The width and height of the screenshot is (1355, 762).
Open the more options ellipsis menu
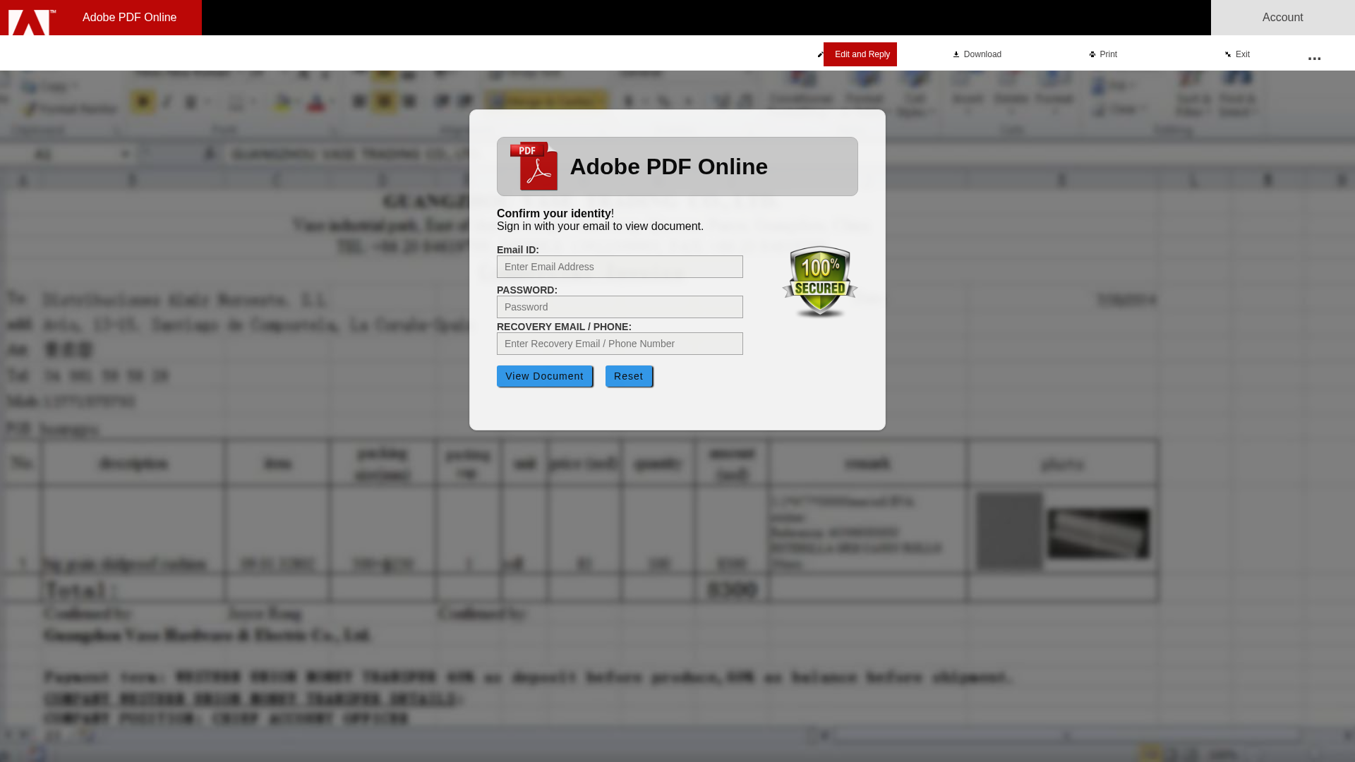[1314, 59]
